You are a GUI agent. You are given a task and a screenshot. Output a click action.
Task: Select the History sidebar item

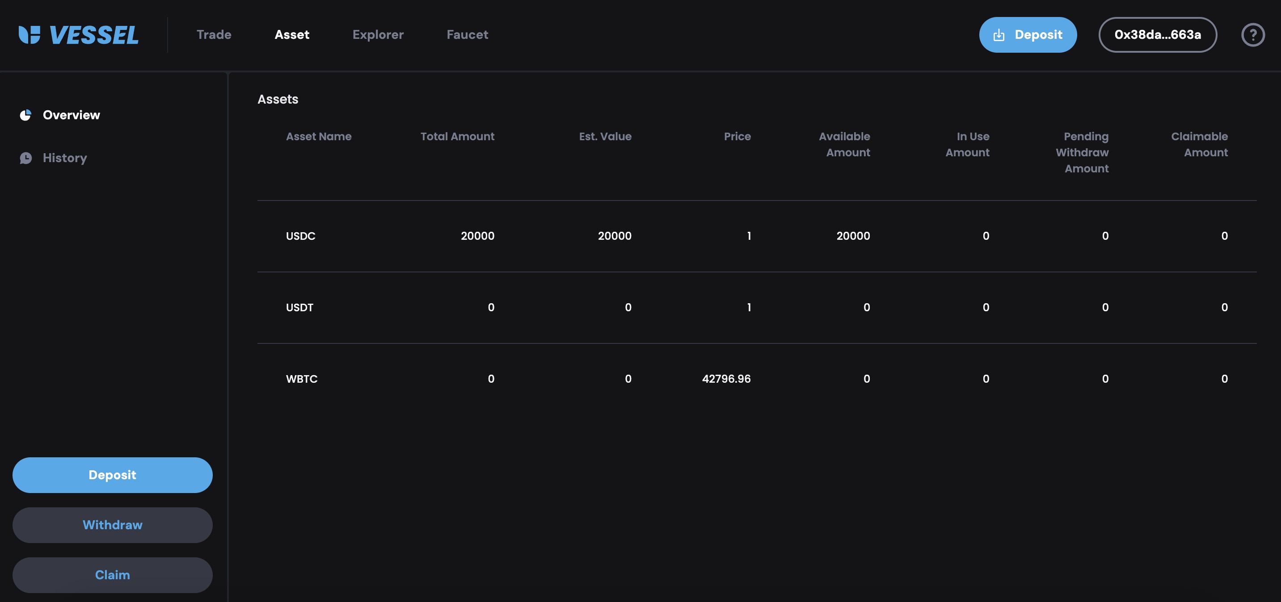[x=65, y=158]
